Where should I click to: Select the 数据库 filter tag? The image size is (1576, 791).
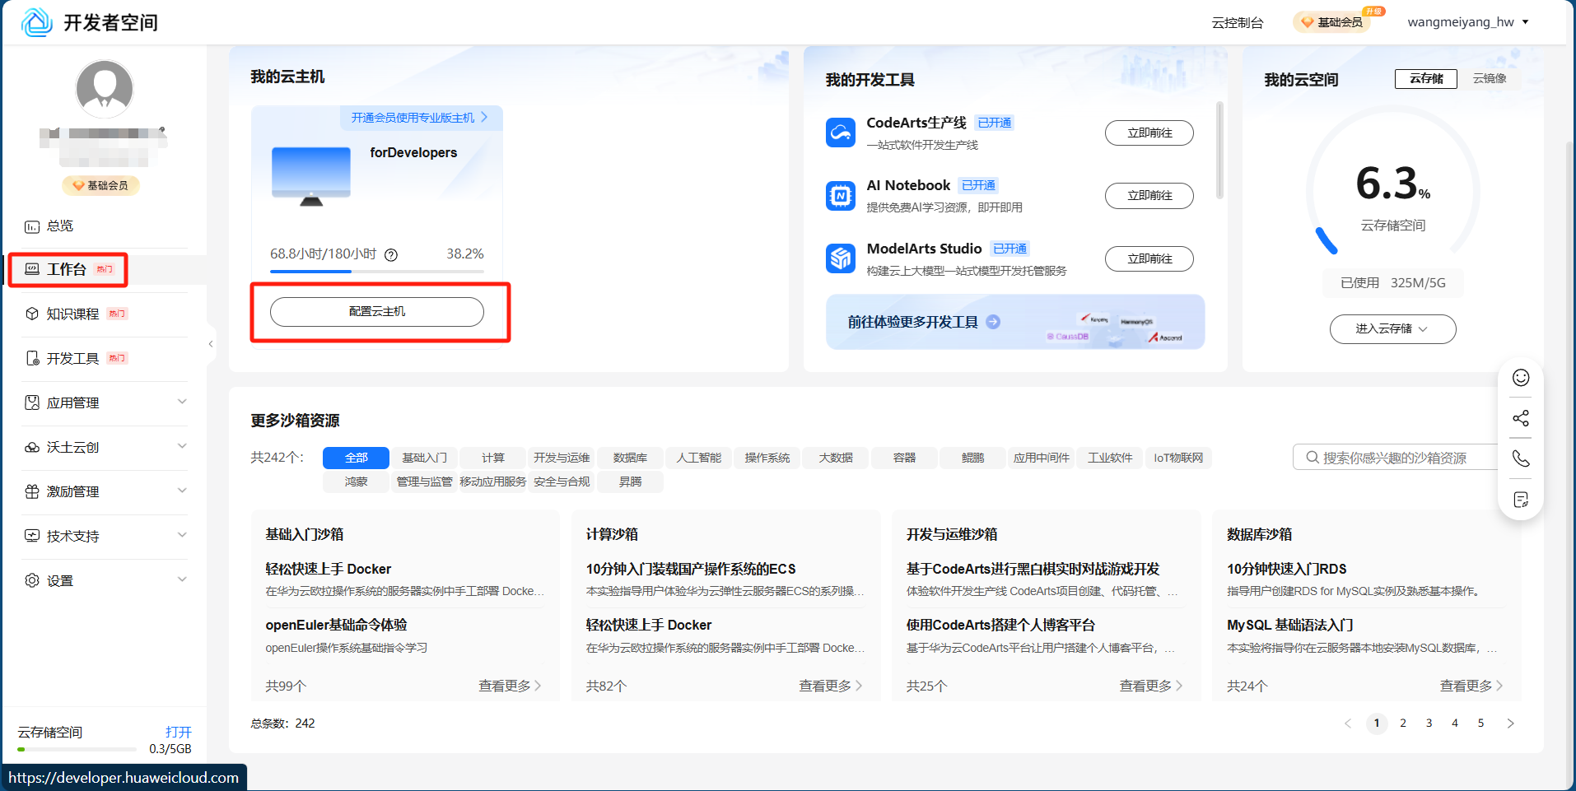point(630,458)
